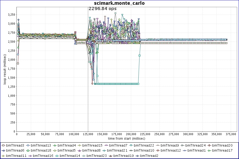239x159 pixels.
Task: Select the bmThread24 legend label
Action: point(195,145)
